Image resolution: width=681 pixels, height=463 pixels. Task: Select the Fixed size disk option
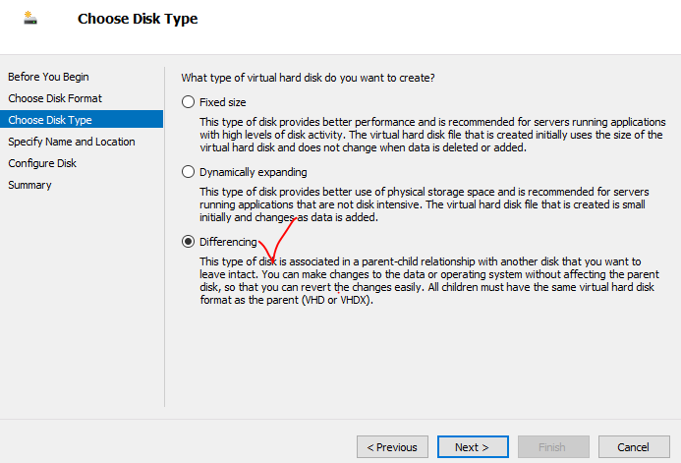[x=189, y=101]
